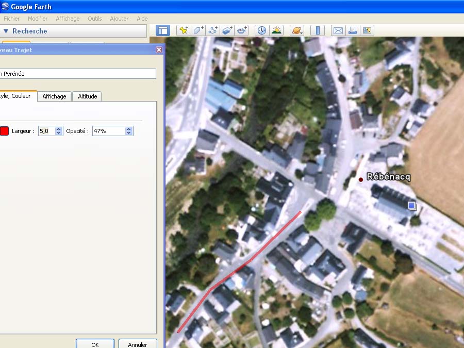This screenshot has width=464, height=348.
Task: Collapse the Recherche panel triangle
Action: click(x=6, y=31)
